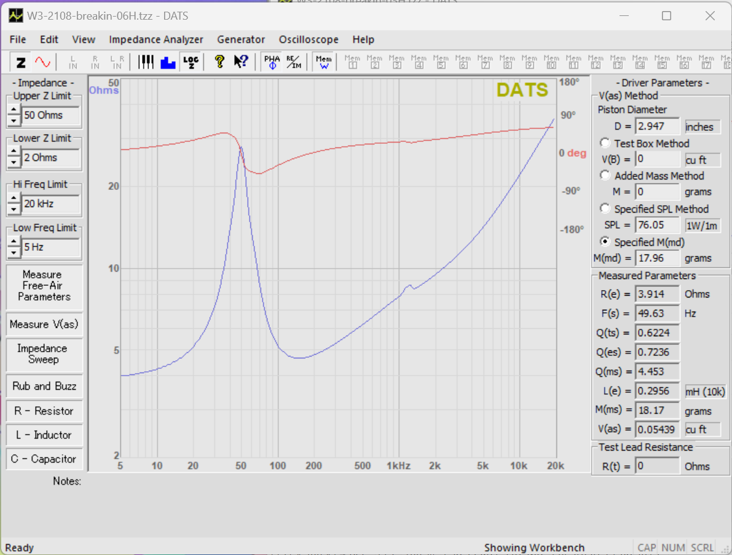732x555 pixels.
Task: Open the Impedance Analyzer menu
Action: (x=156, y=39)
